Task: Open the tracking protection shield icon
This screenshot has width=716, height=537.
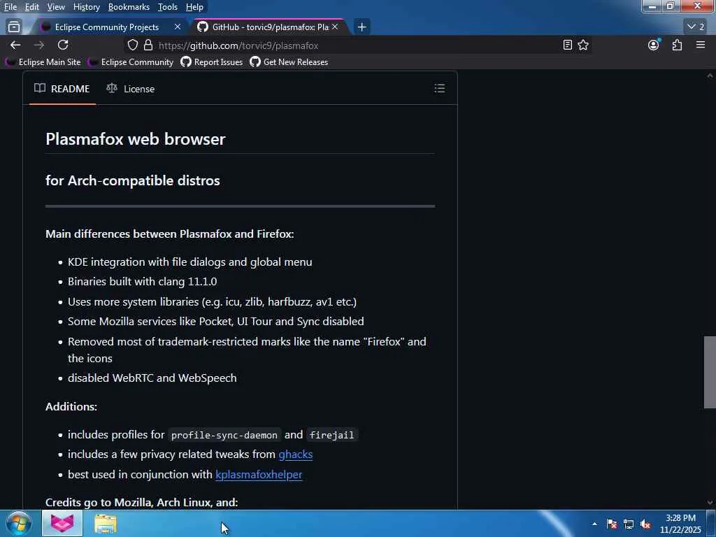Action: point(132,45)
